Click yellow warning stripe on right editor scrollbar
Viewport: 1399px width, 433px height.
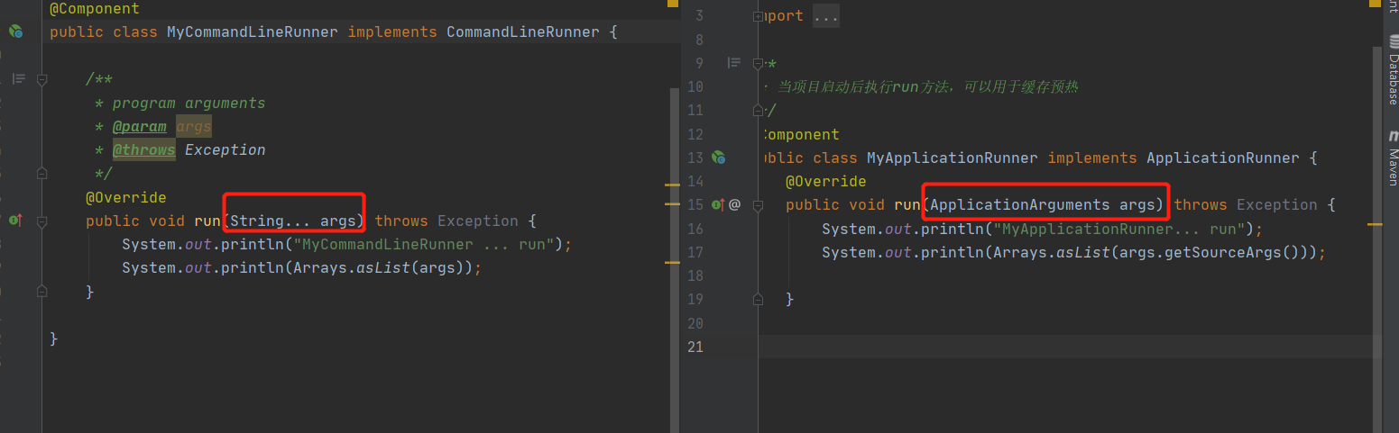tap(1375, 223)
